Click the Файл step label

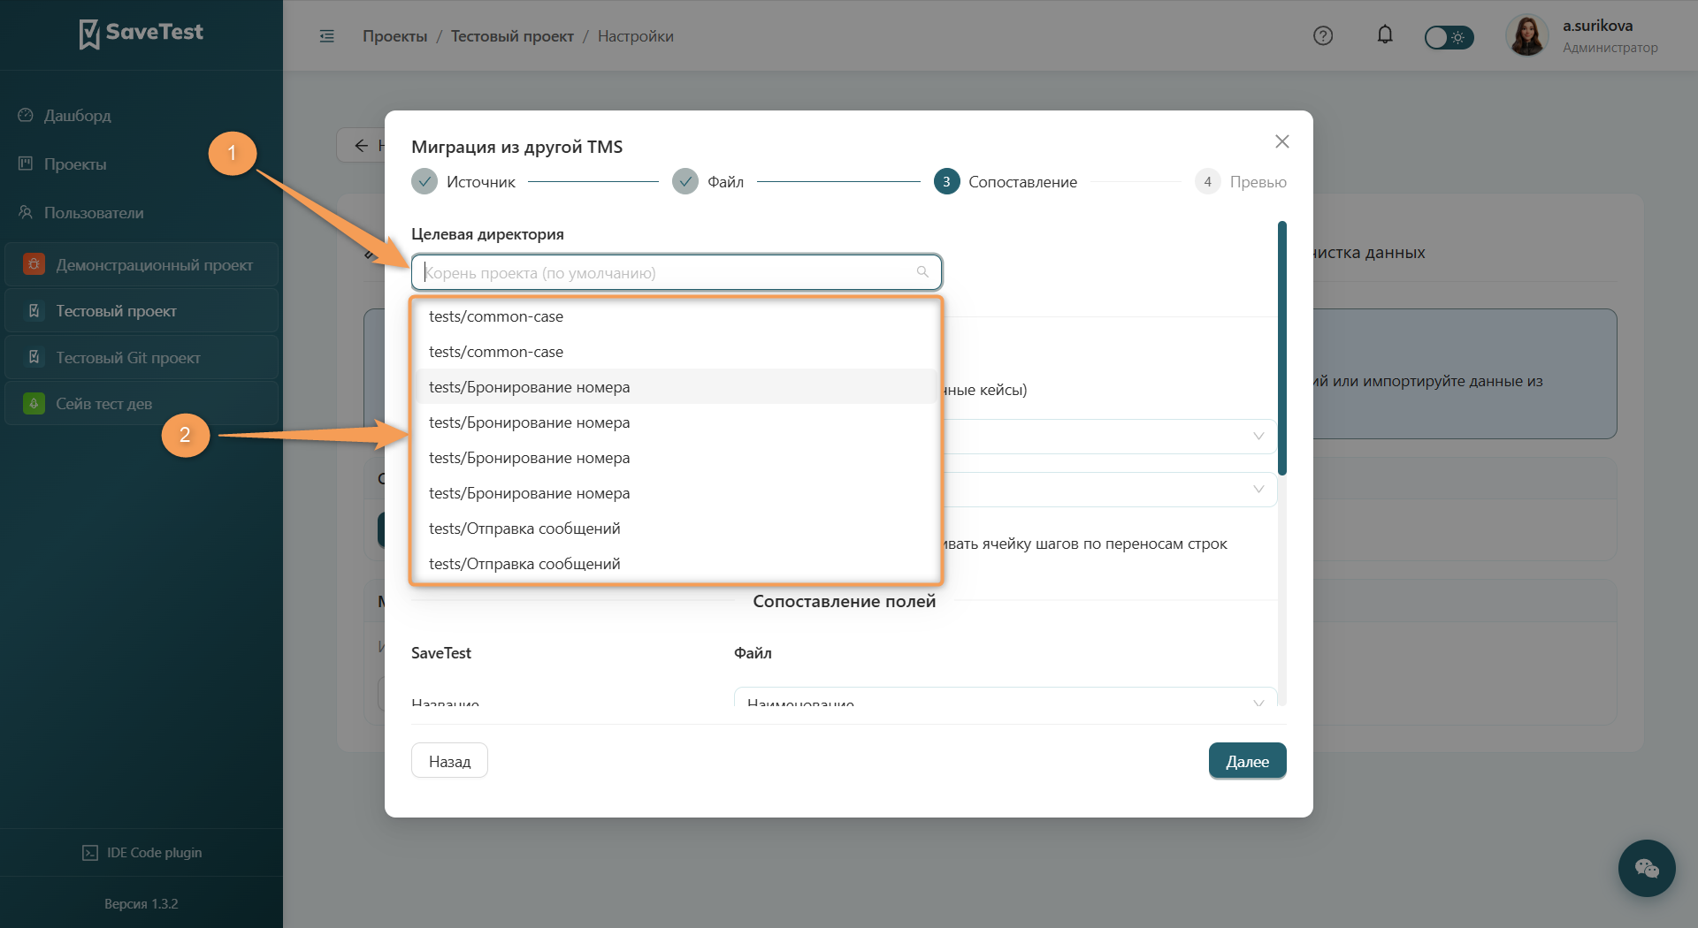pos(725,182)
